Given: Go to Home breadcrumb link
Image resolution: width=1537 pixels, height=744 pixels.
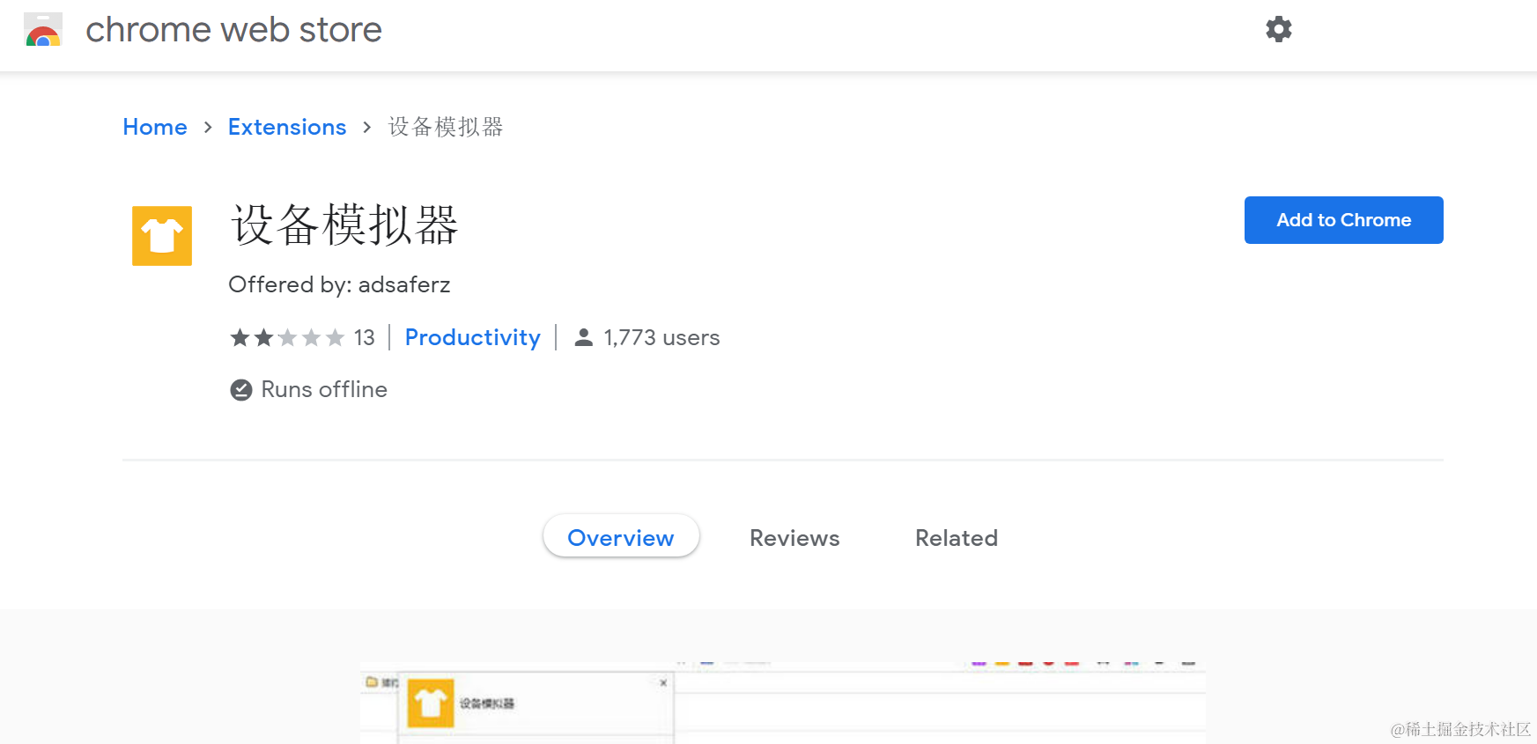Looking at the screenshot, I should (x=155, y=127).
